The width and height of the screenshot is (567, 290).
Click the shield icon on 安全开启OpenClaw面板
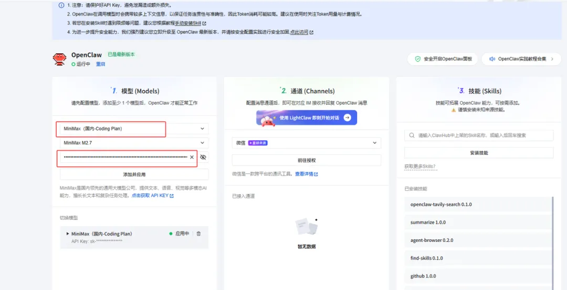click(418, 59)
